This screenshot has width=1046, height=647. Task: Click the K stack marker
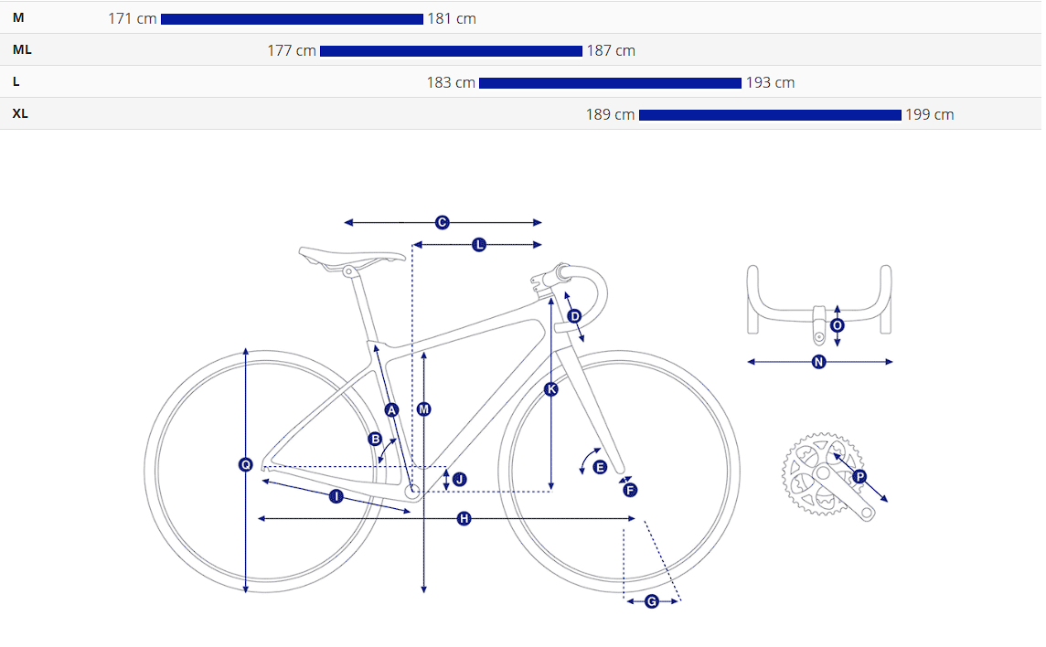[x=550, y=389]
